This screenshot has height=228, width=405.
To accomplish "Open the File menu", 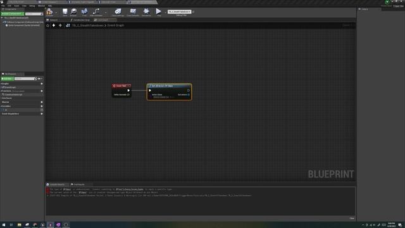I will [x=3, y=6].
